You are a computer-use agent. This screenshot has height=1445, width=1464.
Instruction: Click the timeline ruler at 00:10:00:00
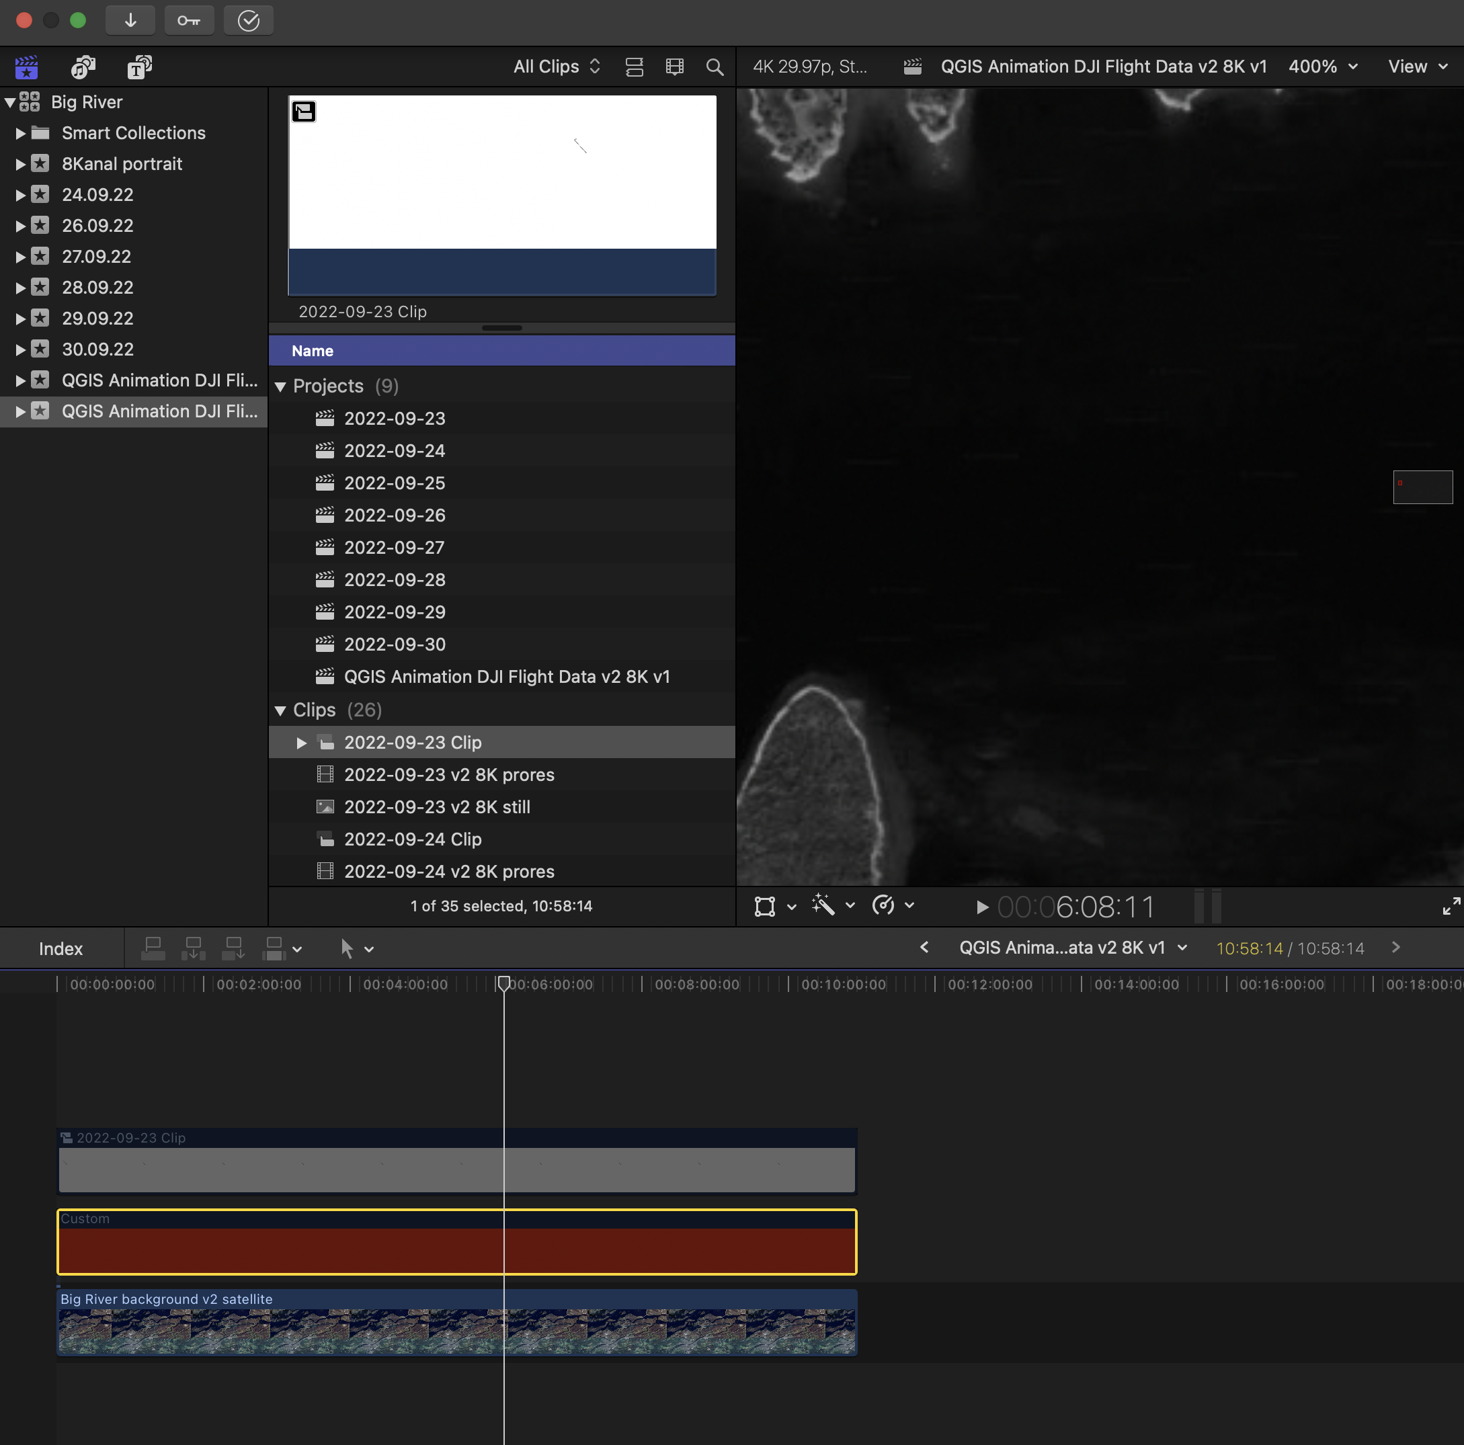coord(843,985)
